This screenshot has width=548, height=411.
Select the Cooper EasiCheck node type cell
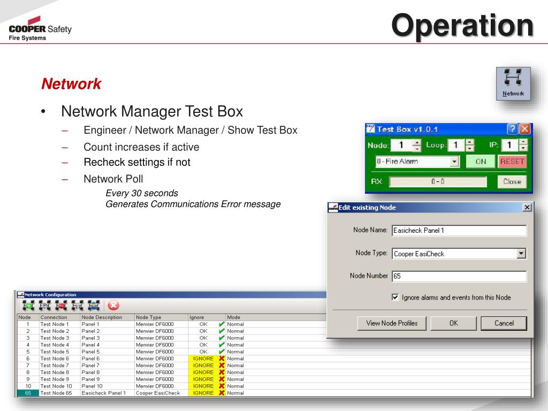coord(161,393)
